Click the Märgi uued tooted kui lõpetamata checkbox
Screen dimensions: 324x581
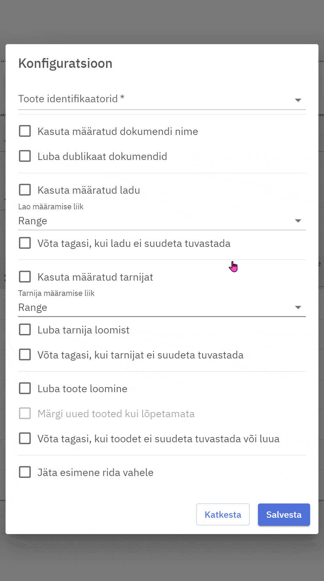pos(25,414)
